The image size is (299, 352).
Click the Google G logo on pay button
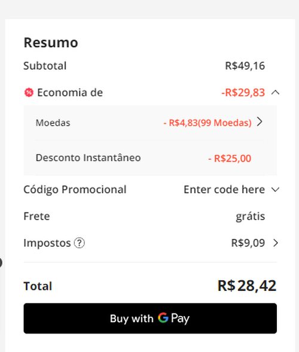(x=163, y=318)
